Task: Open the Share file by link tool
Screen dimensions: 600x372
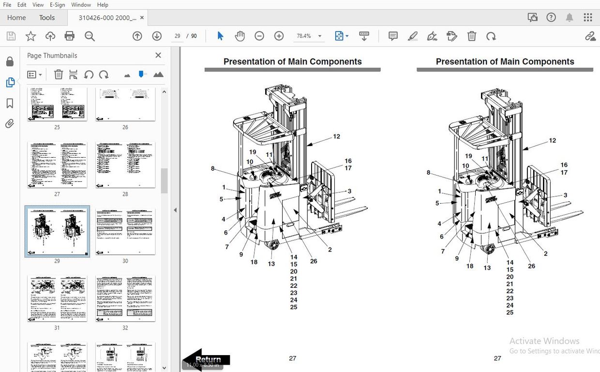Action: [590, 36]
